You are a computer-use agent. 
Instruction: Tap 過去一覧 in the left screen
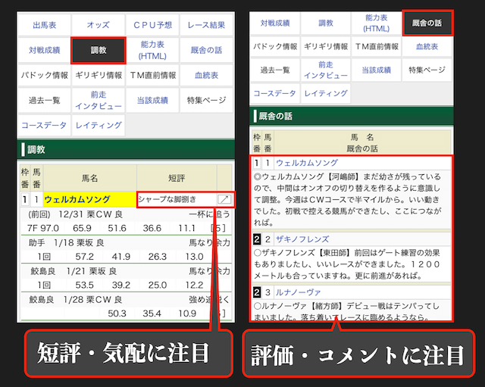tap(45, 100)
